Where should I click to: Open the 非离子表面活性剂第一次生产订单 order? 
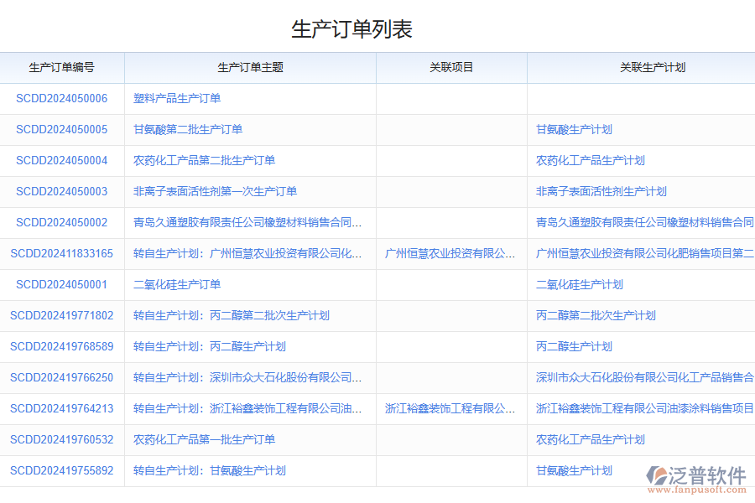click(x=210, y=191)
